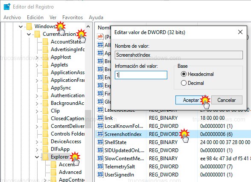This screenshot has height=182, width=251.
Task: Click the icon beside ScreenshotIndex value
Action: click(x=100, y=134)
